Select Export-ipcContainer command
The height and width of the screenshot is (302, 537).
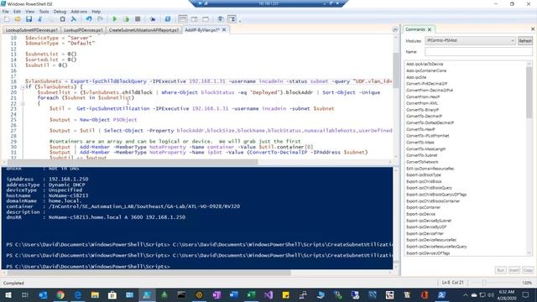tap(423, 207)
